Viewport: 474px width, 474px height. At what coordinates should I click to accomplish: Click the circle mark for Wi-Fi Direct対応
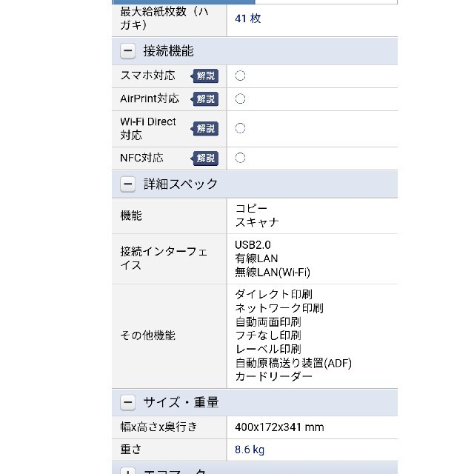point(240,128)
